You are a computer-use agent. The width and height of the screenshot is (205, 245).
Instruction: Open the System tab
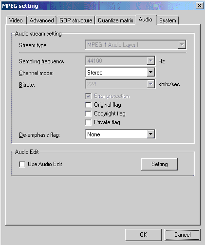tap(168, 20)
